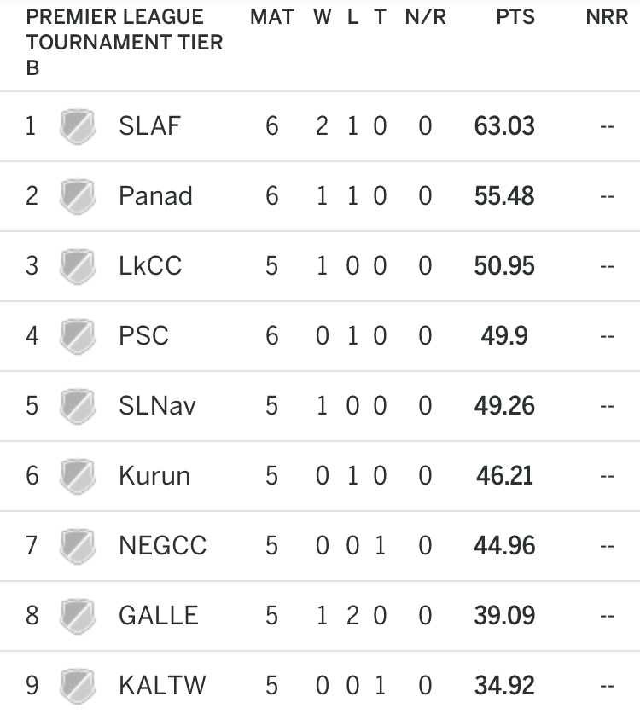Screen dimensions: 640x714
Task: Click the N/R column header
Action: [426, 17]
